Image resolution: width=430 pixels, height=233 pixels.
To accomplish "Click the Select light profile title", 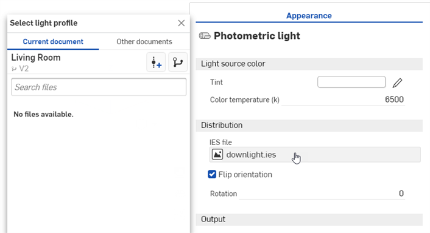I will [44, 23].
